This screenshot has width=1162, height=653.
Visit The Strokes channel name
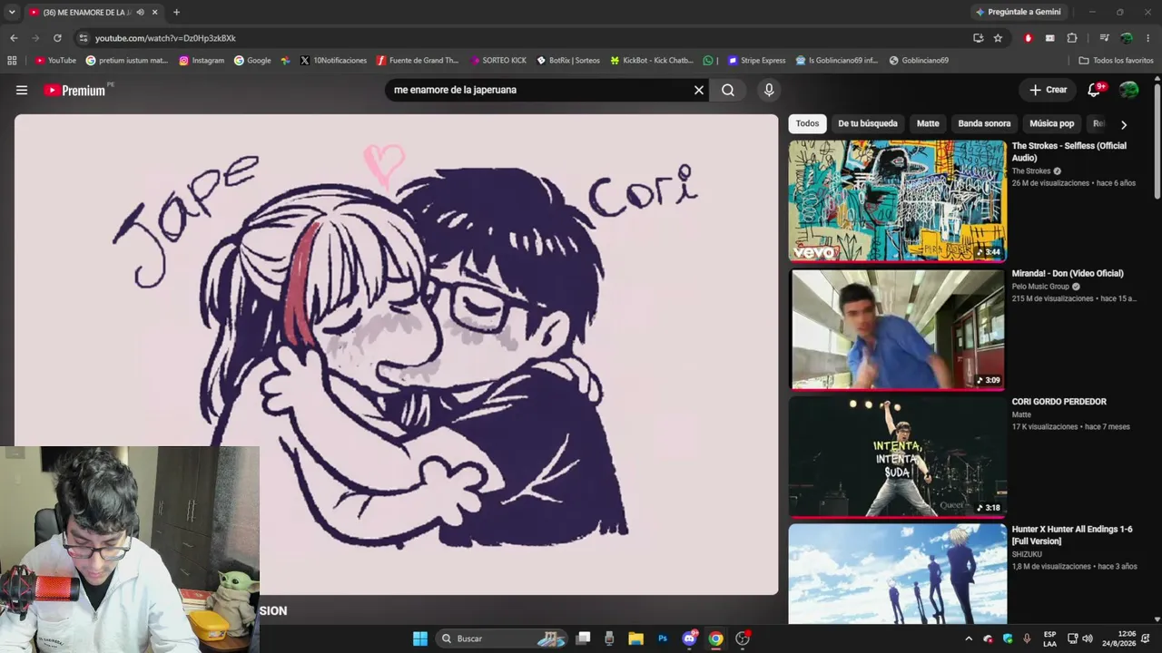1031,171
